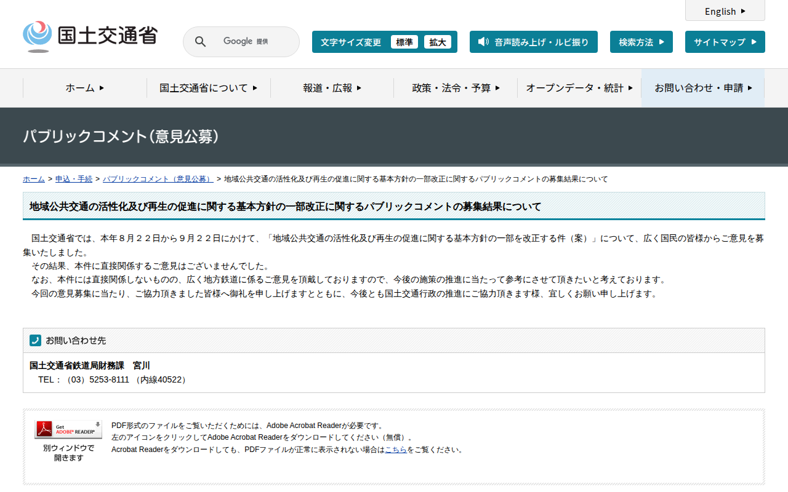788x492 pixels.
Task: Click the TEL (03) 5253-8111 phone number
Action: tap(113, 379)
